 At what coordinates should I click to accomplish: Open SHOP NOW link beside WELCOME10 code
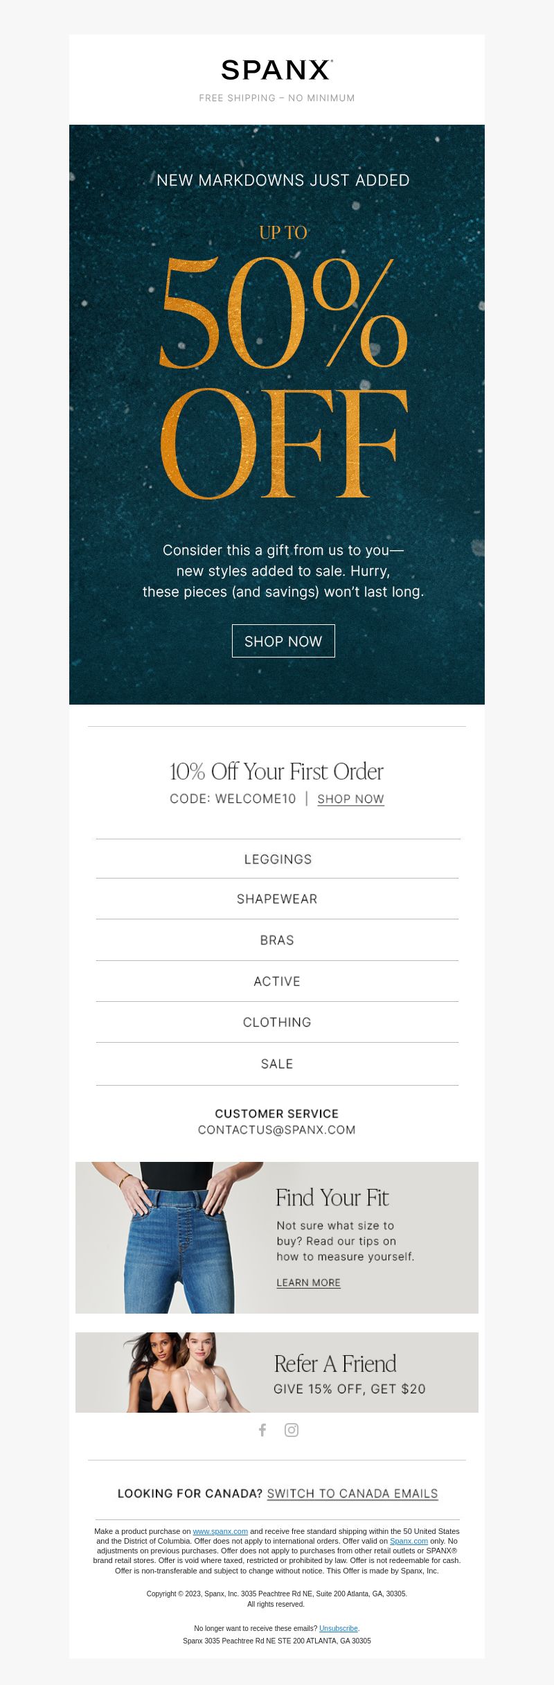click(350, 799)
